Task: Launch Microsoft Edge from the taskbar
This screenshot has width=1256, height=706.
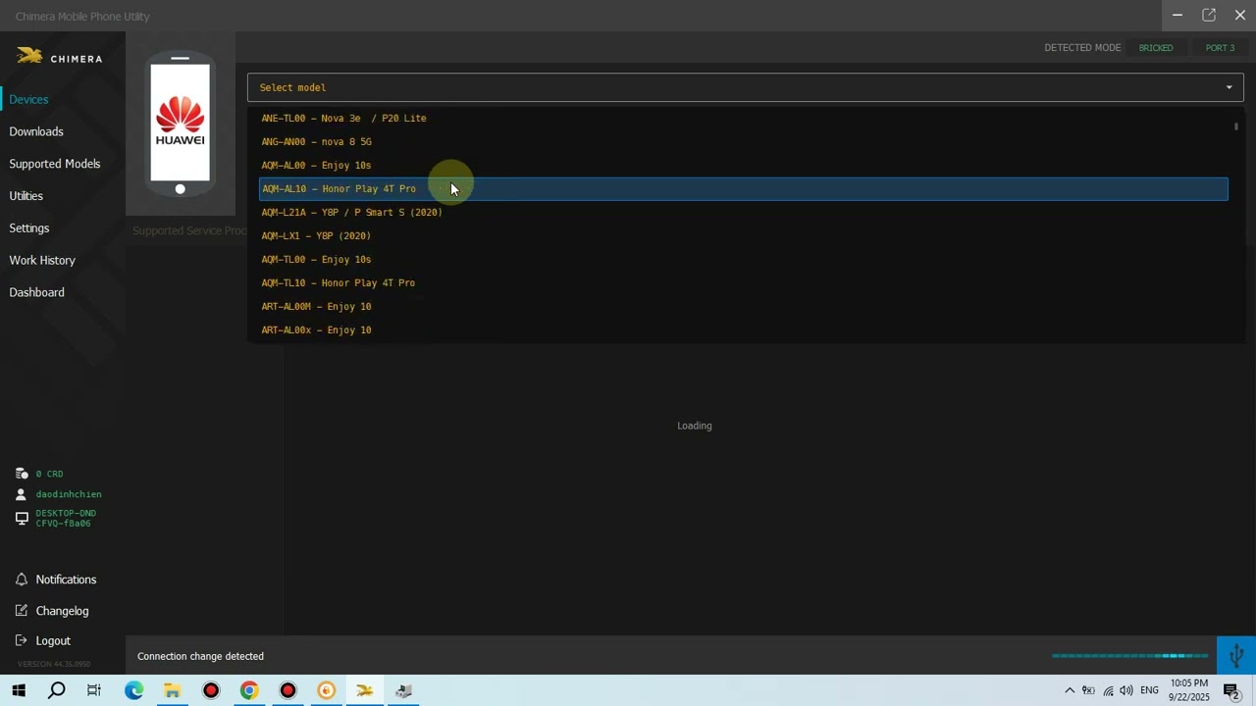Action: tap(133, 690)
